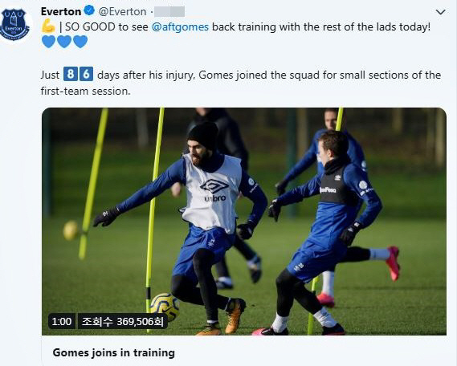Click the yellow football in the video
The height and width of the screenshot is (366, 457).
165,306
